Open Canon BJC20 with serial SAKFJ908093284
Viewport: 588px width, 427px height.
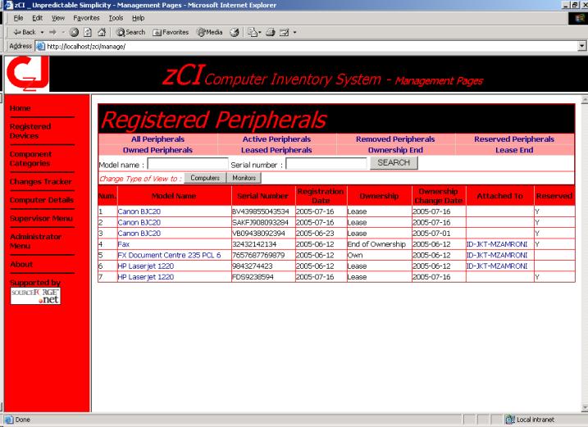click(x=139, y=222)
